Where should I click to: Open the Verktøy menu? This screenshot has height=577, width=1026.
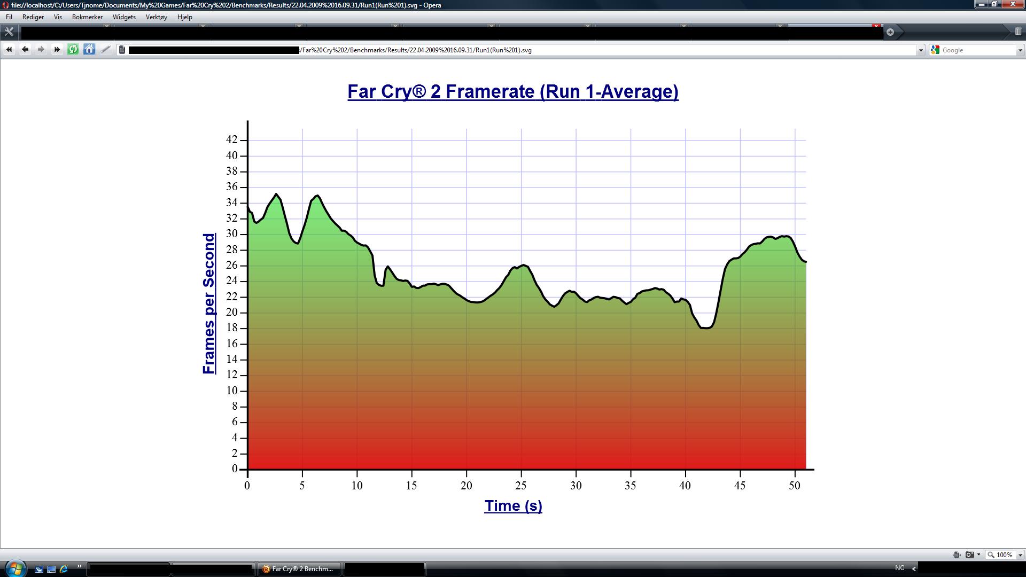pos(157,17)
